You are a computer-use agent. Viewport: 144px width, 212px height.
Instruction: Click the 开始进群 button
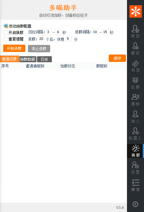14,48
